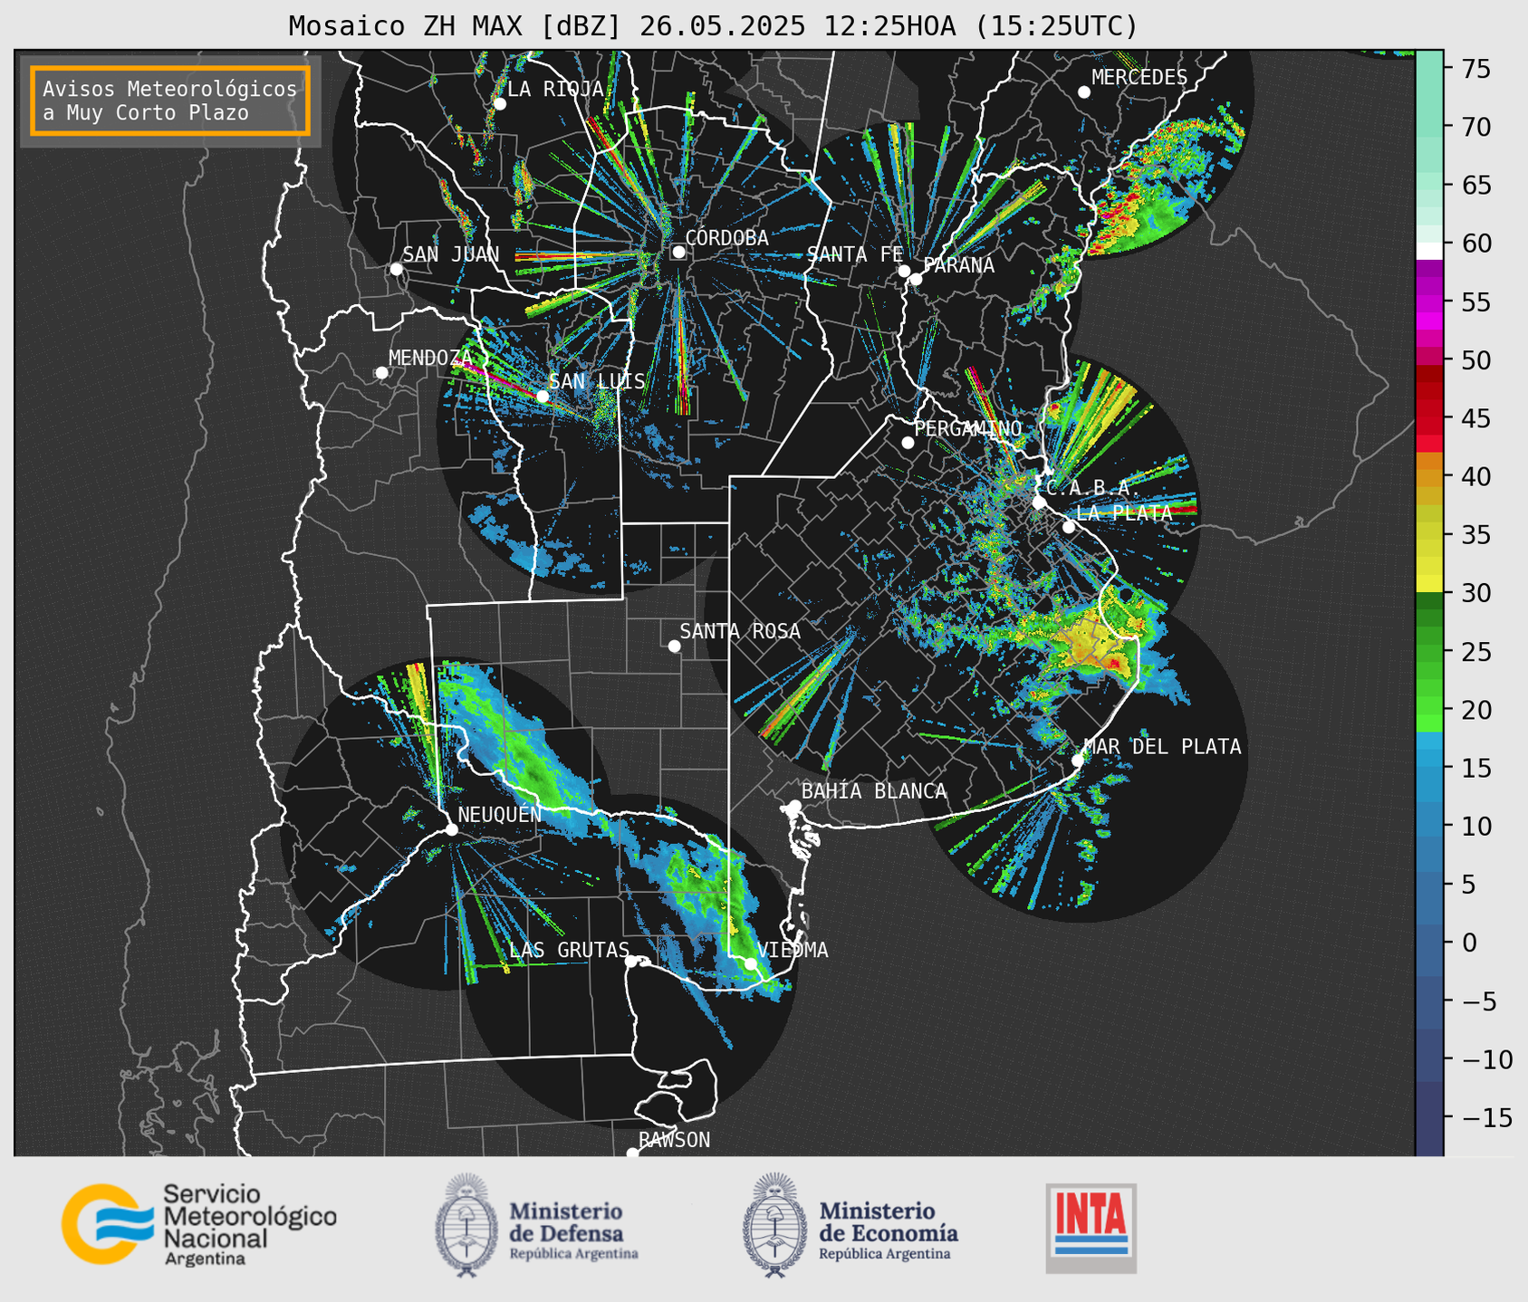Click the Bahía Blanca city marker
The height and width of the screenshot is (1302, 1528).
click(794, 806)
